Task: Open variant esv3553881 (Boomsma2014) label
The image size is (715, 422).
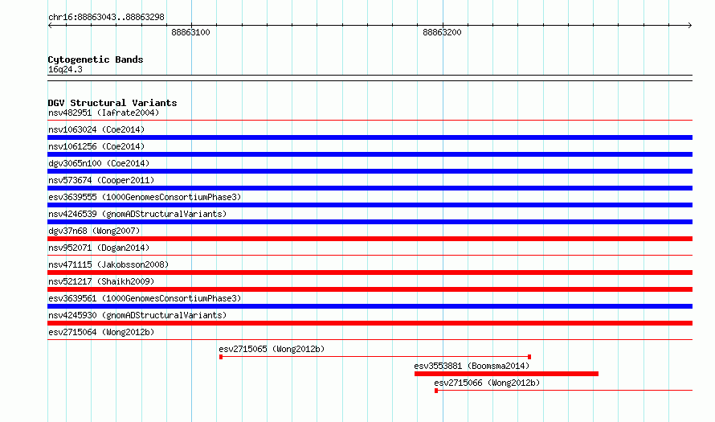Action: (x=472, y=366)
